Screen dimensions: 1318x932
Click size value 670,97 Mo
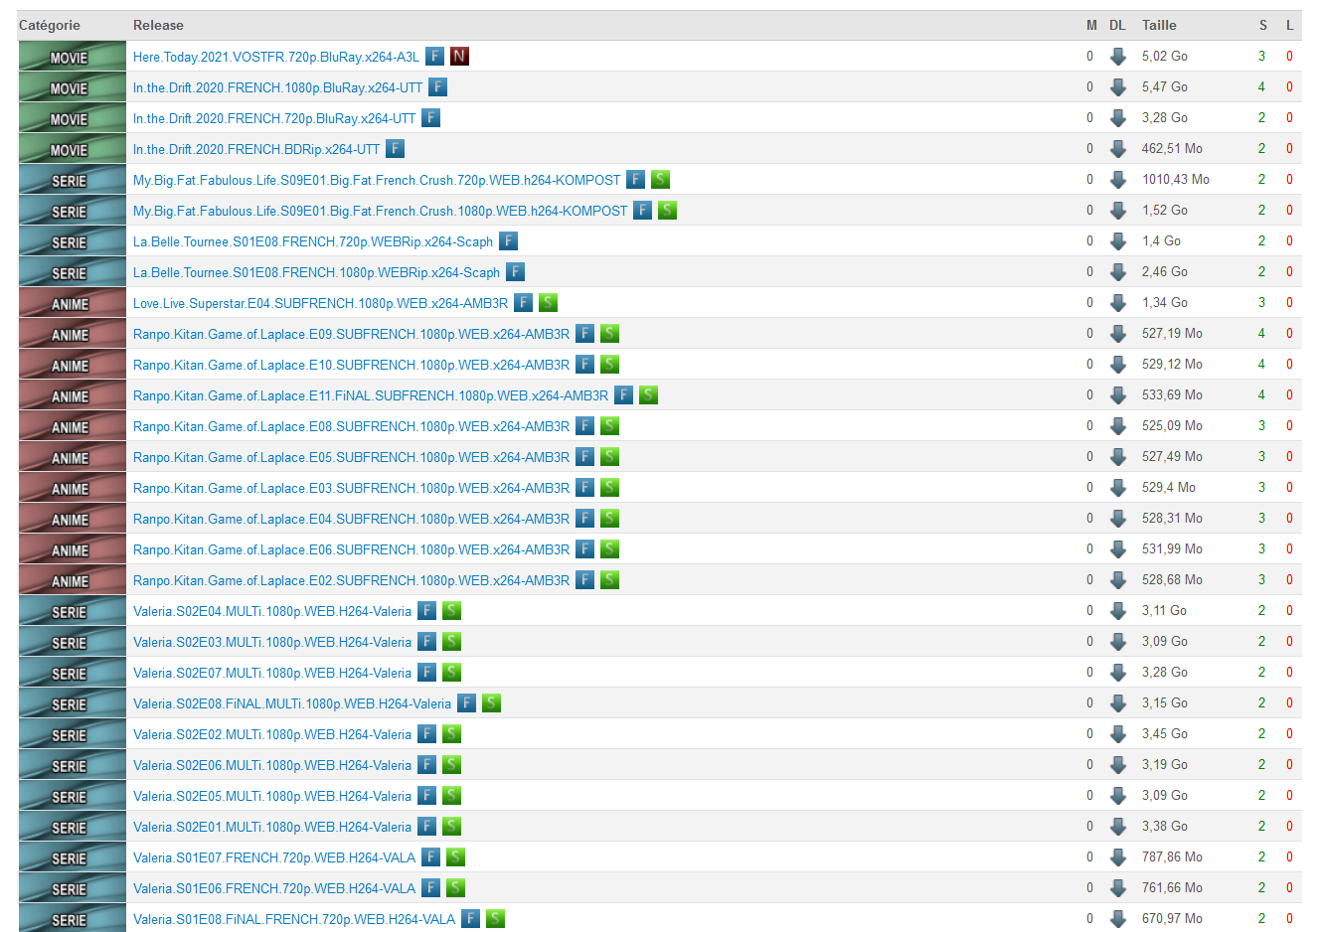(x=1172, y=919)
